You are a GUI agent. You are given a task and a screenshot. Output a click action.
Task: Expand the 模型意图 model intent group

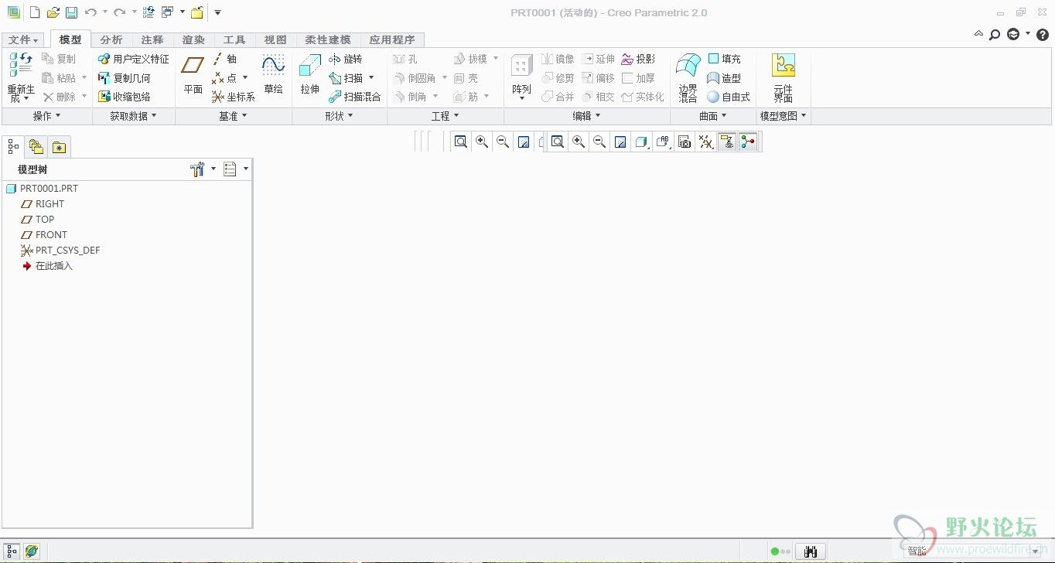click(x=783, y=116)
